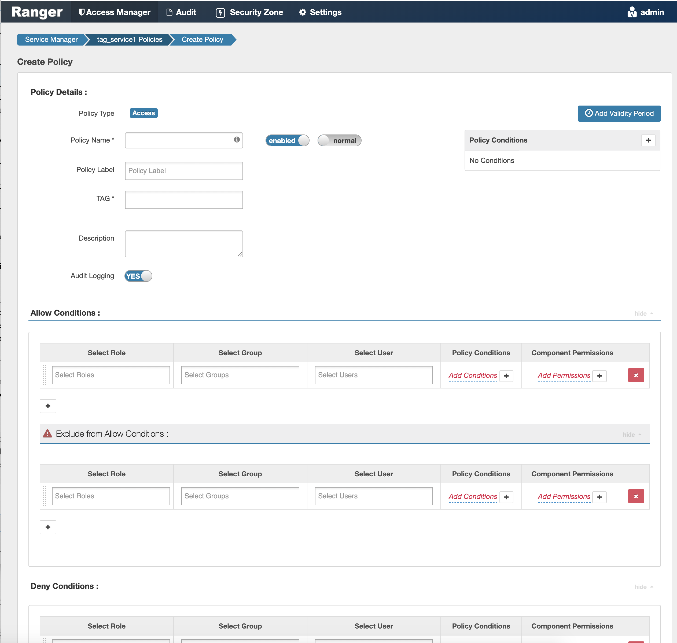Open the Audit menu
This screenshot has height=643, width=677.
point(181,12)
